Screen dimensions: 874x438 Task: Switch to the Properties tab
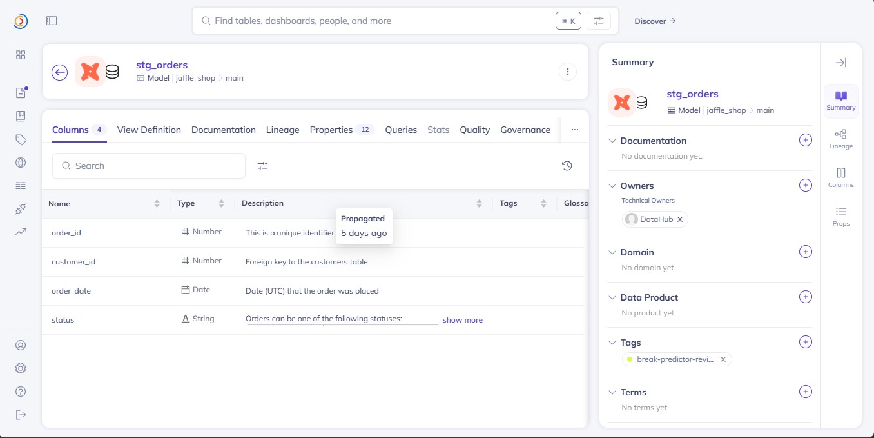point(342,130)
